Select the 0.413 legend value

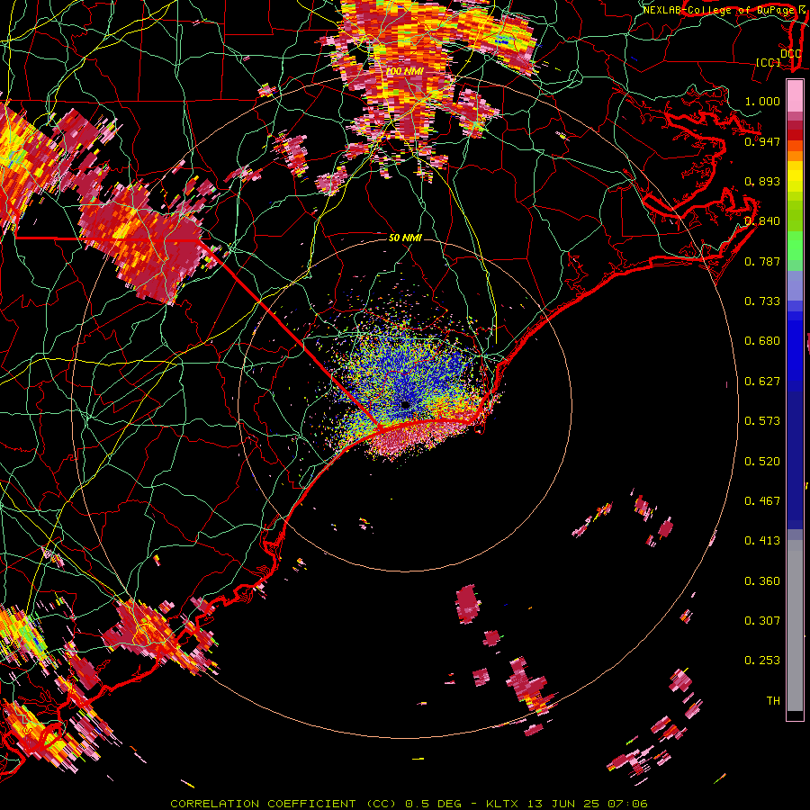coord(762,541)
